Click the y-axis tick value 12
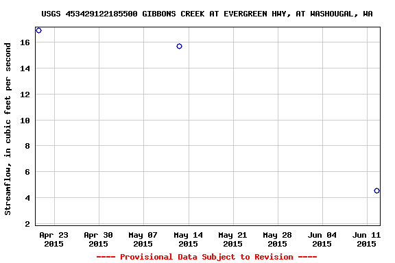Viewport: 395px width, 263px height. (x=25, y=95)
